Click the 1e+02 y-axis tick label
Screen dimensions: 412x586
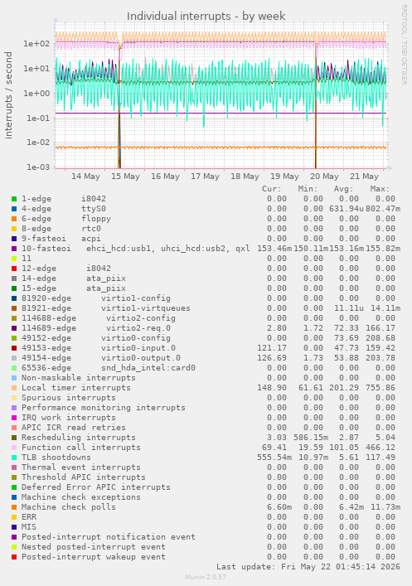36,44
